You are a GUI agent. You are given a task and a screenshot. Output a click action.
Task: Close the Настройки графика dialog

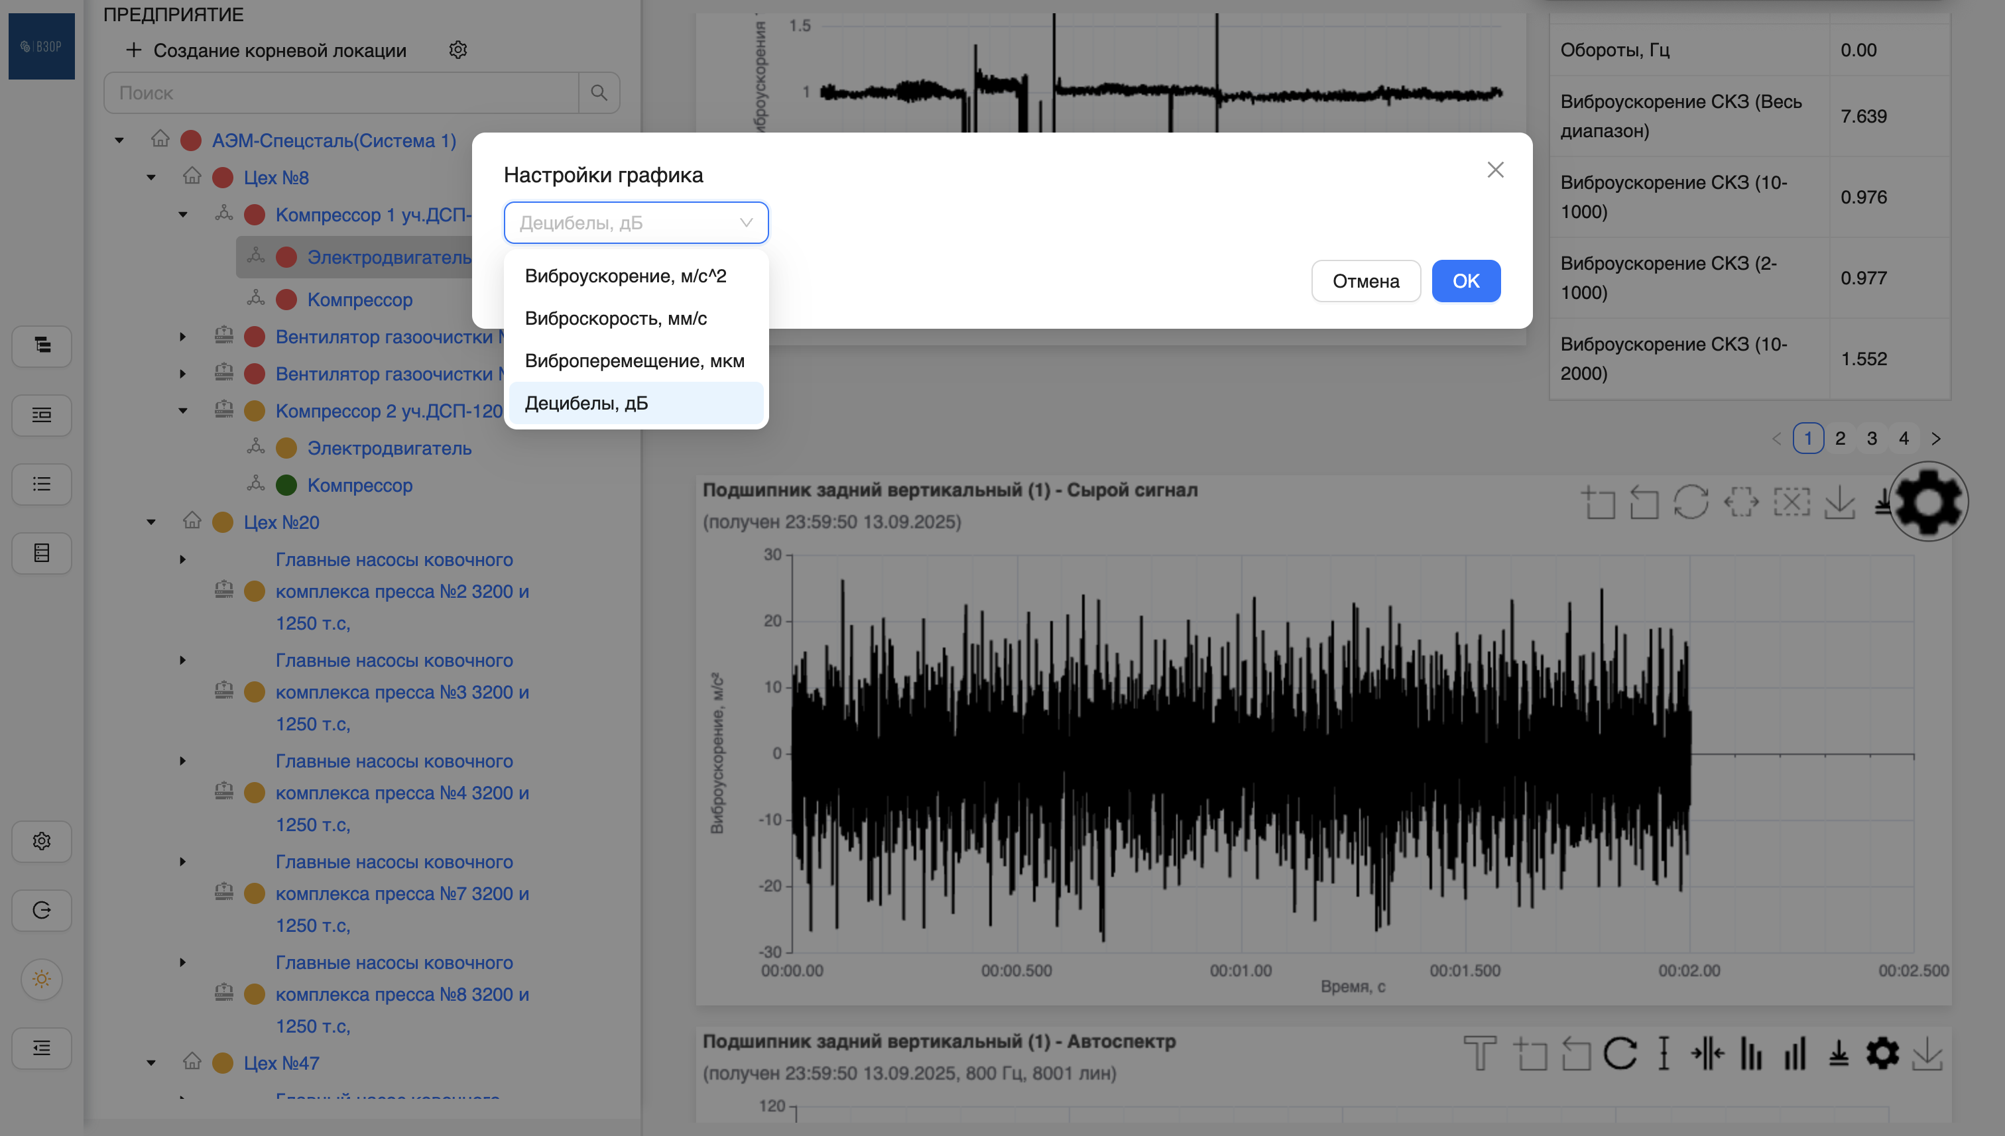click(1494, 170)
